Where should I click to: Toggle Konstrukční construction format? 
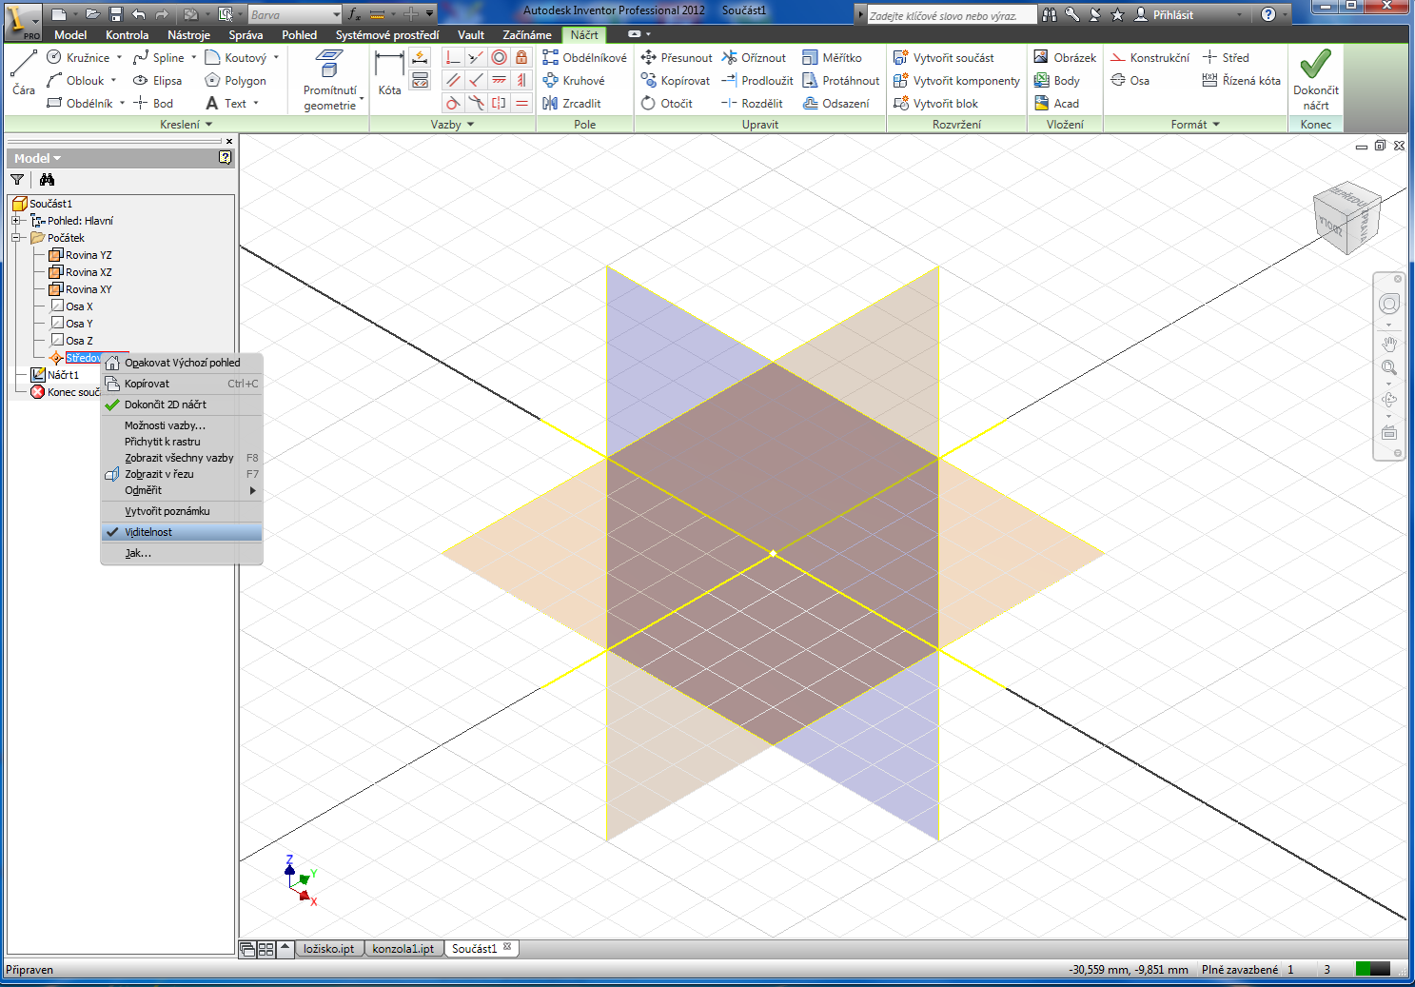click(x=1150, y=58)
